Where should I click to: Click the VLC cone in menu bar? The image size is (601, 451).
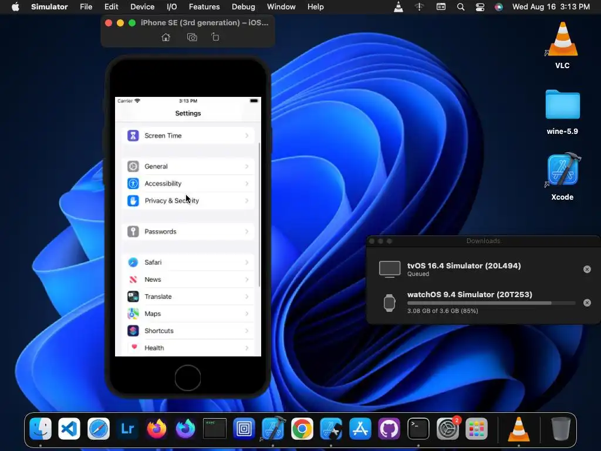click(399, 7)
